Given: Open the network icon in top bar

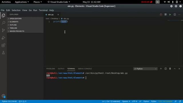Looking at the screenshot, I should click(165, 2).
